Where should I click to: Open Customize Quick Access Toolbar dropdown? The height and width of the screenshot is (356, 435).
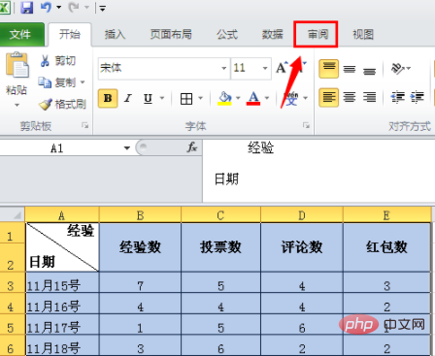pyautogui.click(x=103, y=8)
